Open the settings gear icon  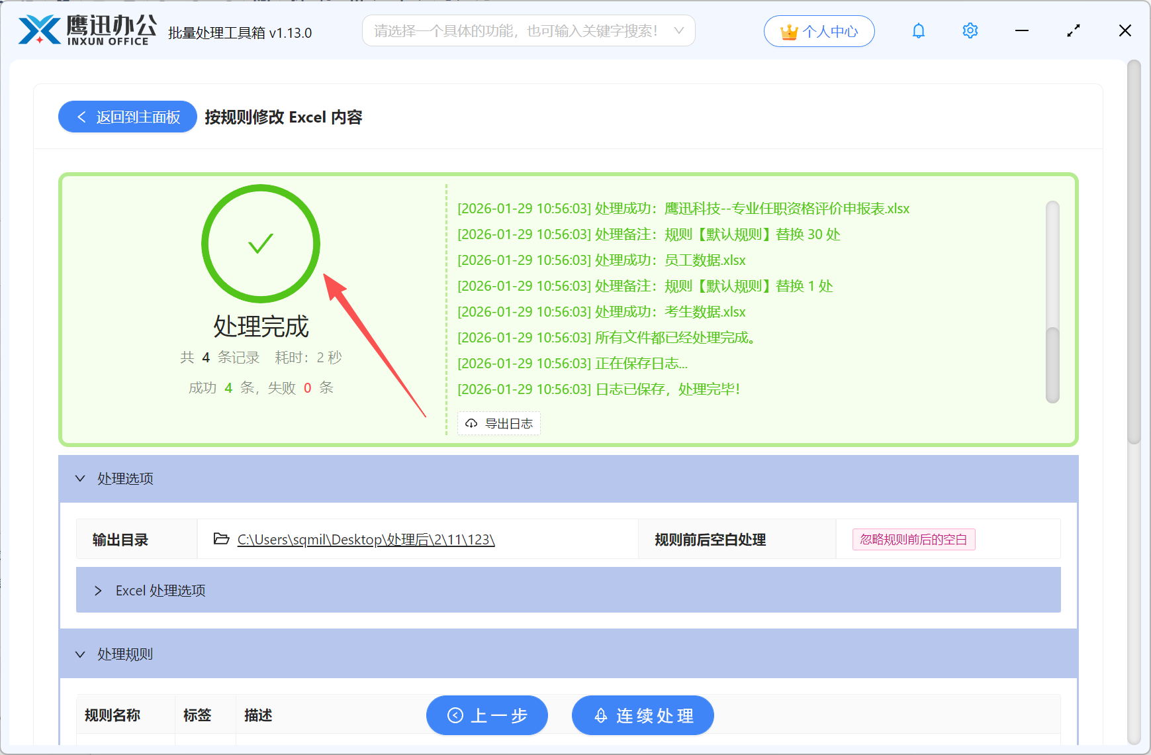[x=970, y=30]
